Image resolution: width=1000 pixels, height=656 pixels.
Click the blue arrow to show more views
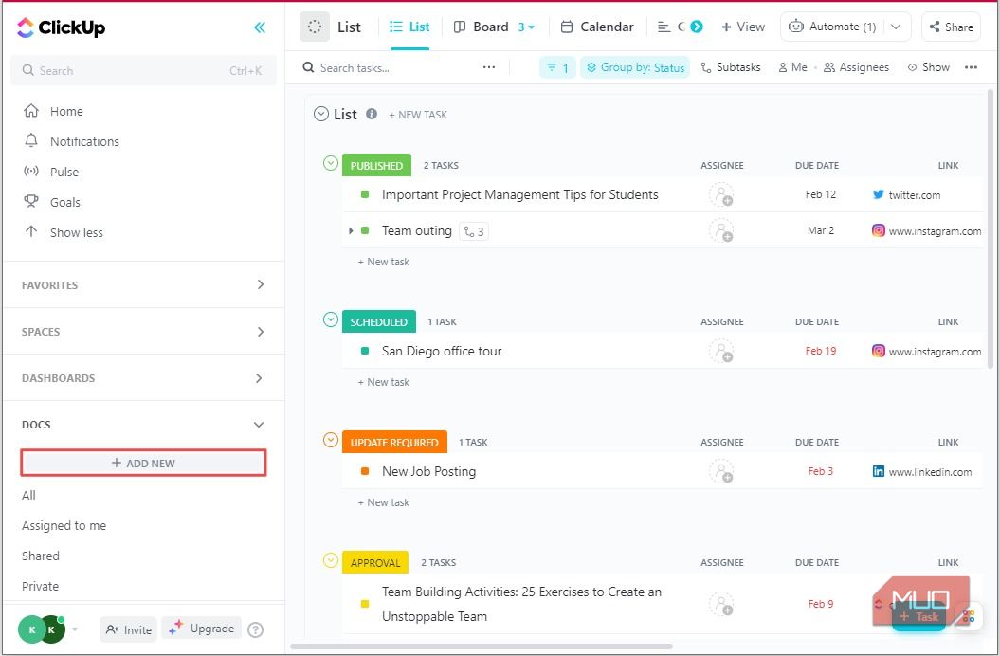[697, 27]
